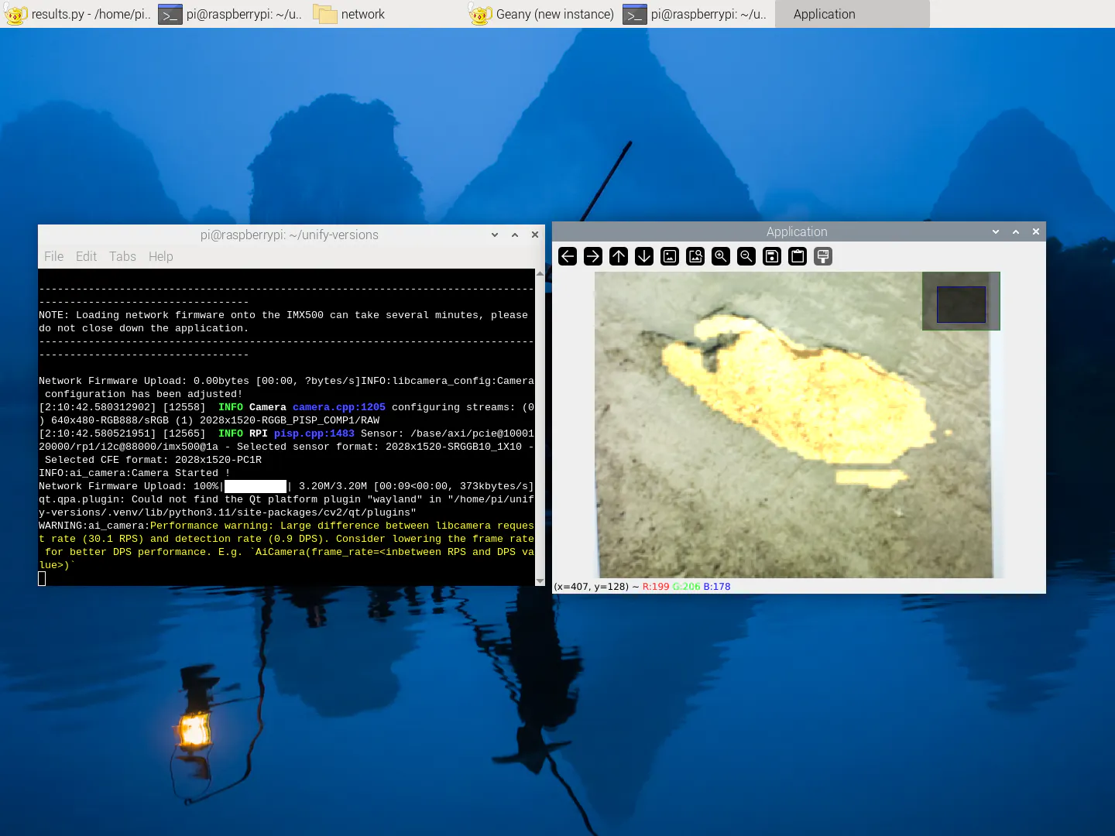Click the terminal scrollbar up arrow

coord(540,273)
